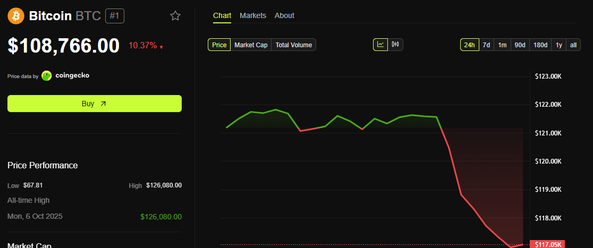
Task: Set chart range to 1m
Action: (502, 45)
